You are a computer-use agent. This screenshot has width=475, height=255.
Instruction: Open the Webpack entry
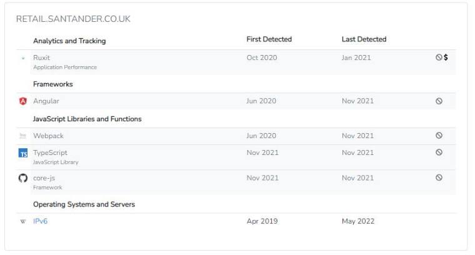tap(49, 136)
